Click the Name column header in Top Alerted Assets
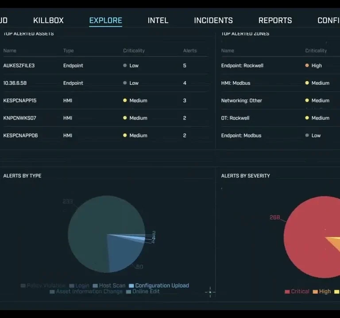 [10, 51]
